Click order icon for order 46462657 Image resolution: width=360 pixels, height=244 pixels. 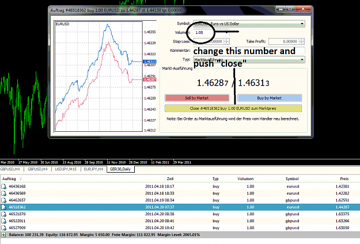3,200
